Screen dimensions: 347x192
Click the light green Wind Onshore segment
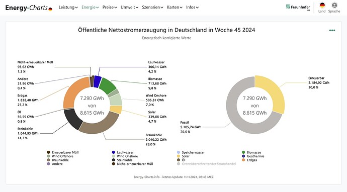click(x=116, y=100)
